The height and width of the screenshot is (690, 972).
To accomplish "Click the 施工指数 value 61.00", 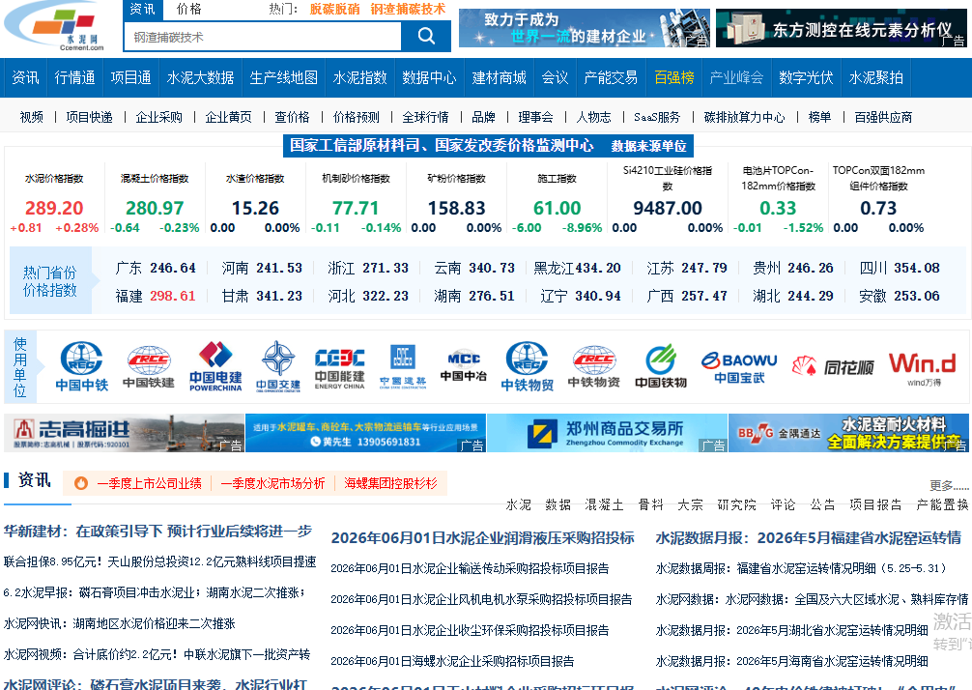I will pyautogui.click(x=557, y=209).
